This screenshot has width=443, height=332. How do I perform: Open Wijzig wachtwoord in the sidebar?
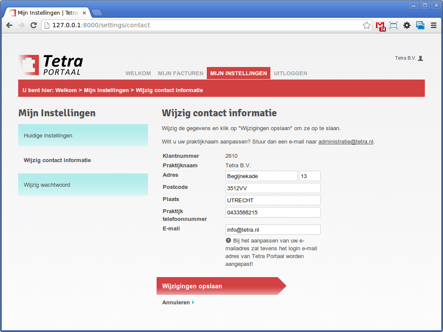tap(83, 185)
